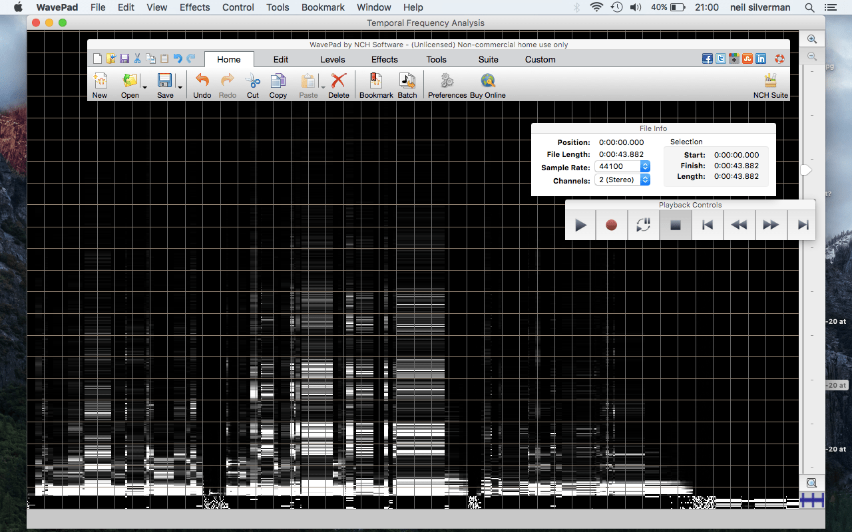Image resolution: width=852 pixels, height=532 pixels.
Task: Expand the Save options arrow
Action: click(x=180, y=87)
